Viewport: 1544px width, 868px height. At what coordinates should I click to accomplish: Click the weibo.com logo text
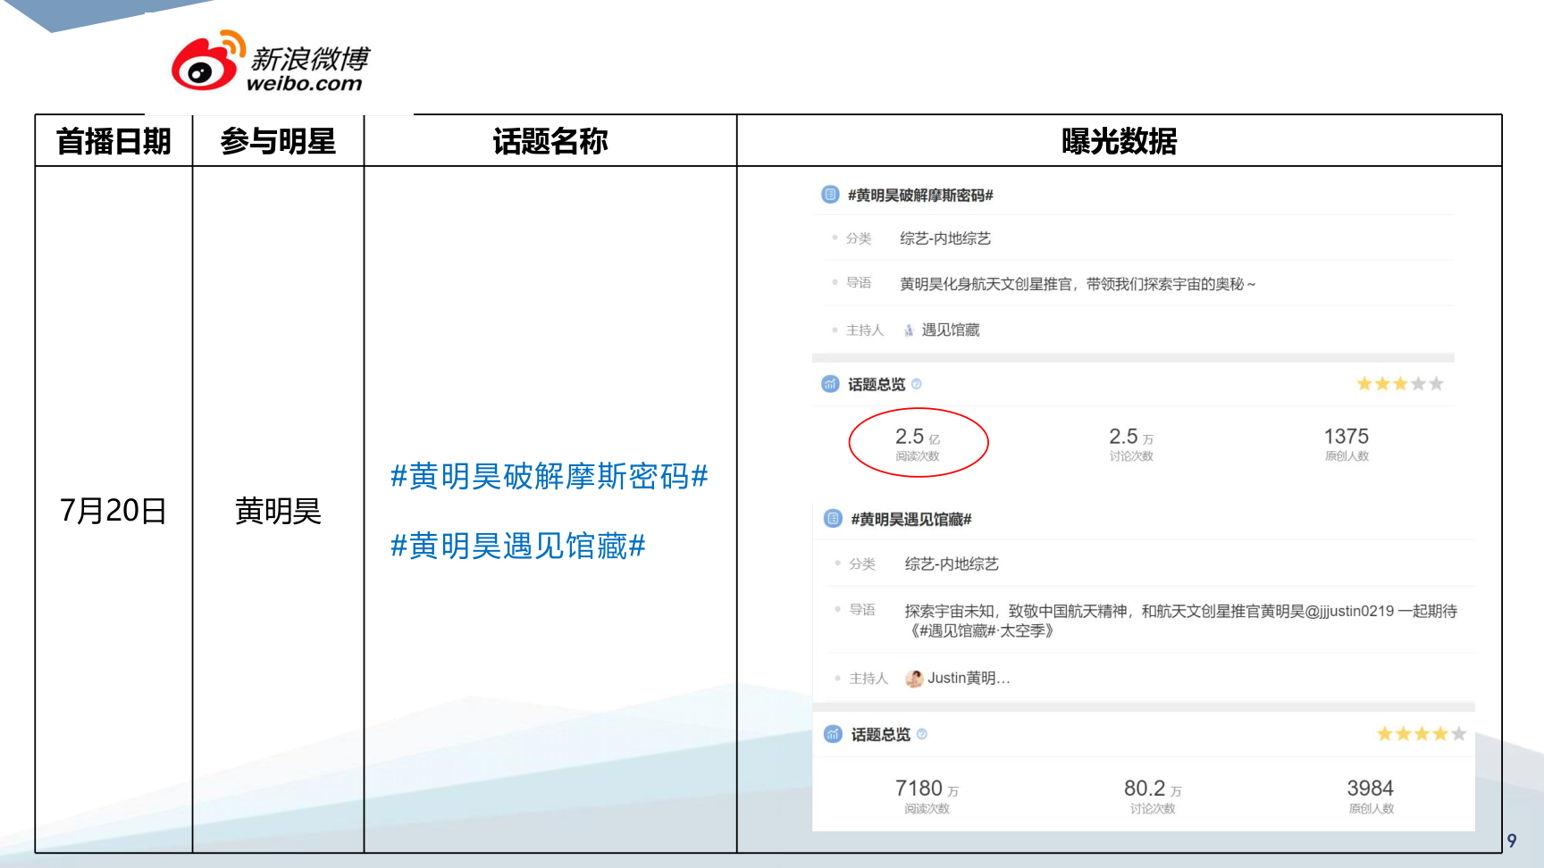[x=304, y=84]
